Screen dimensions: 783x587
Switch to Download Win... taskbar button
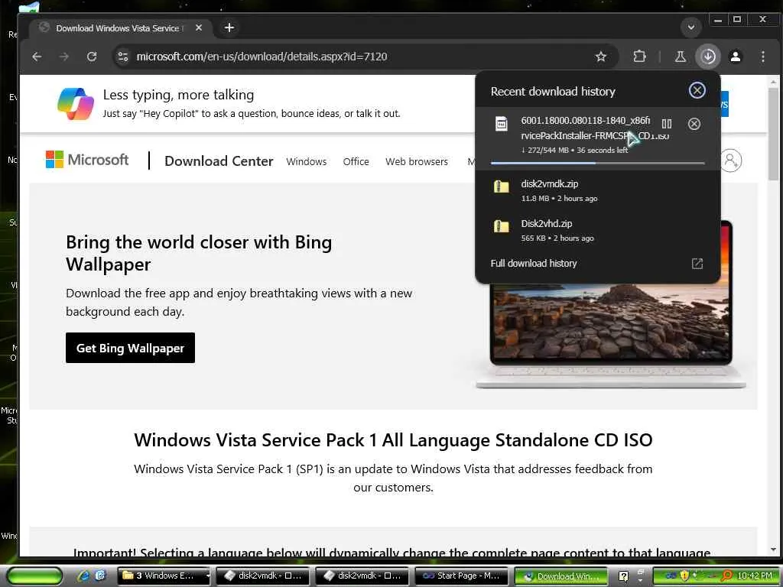(560, 576)
